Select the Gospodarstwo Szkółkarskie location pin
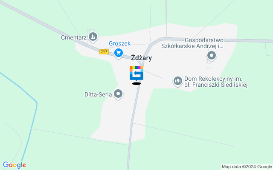273x170 pixels. (x=212, y=56)
